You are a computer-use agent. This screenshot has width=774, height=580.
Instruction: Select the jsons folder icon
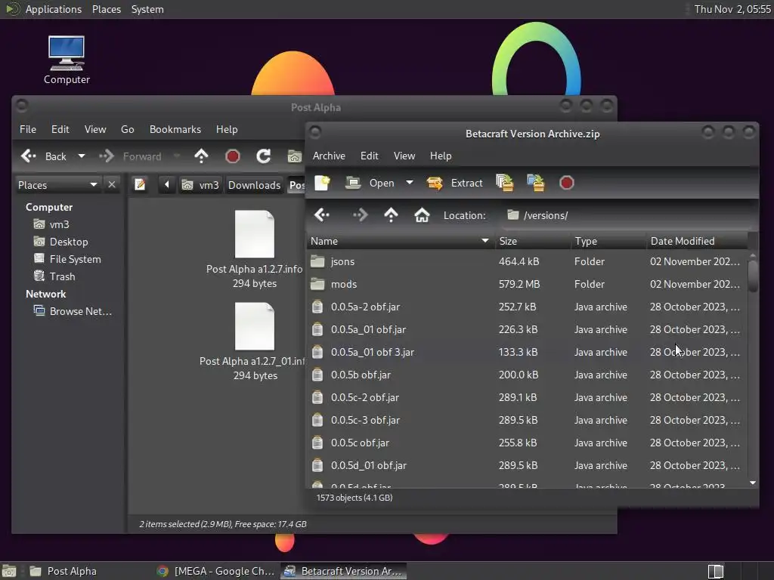[317, 261]
